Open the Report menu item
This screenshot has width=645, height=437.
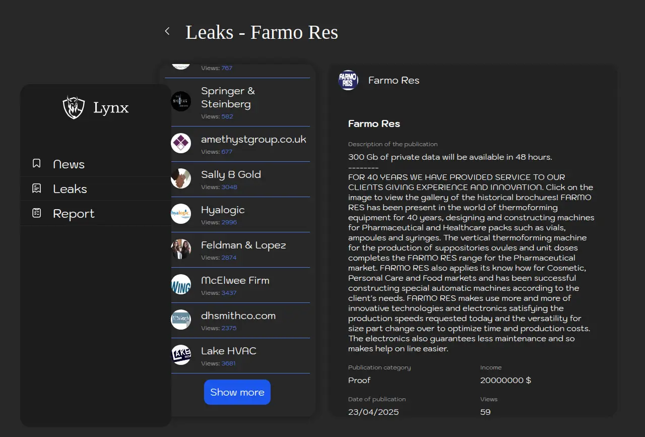pyautogui.click(x=74, y=214)
